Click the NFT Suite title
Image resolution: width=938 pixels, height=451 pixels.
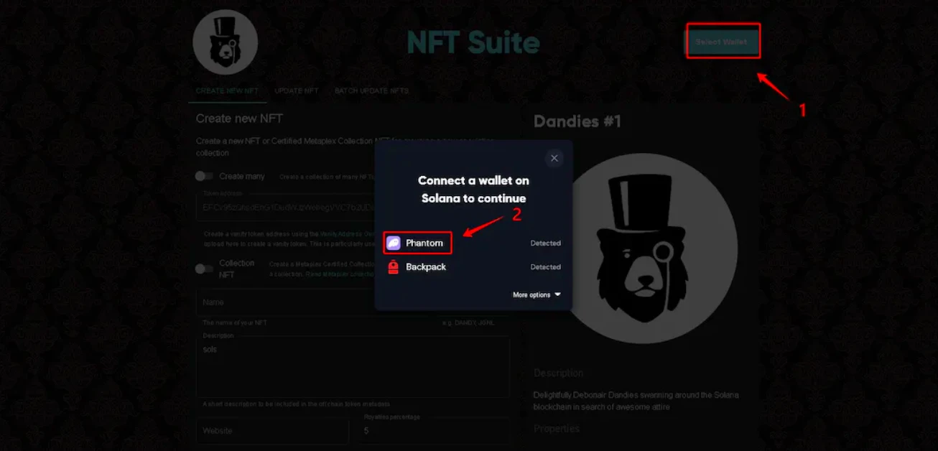pos(473,42)
